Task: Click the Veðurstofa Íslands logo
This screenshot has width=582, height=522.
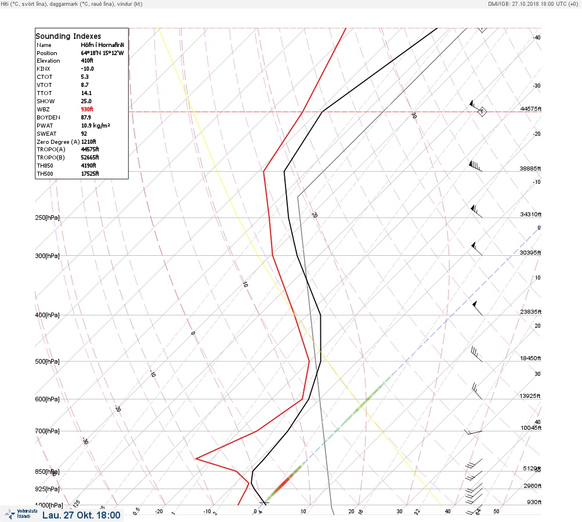Action: tap(21, 514)
